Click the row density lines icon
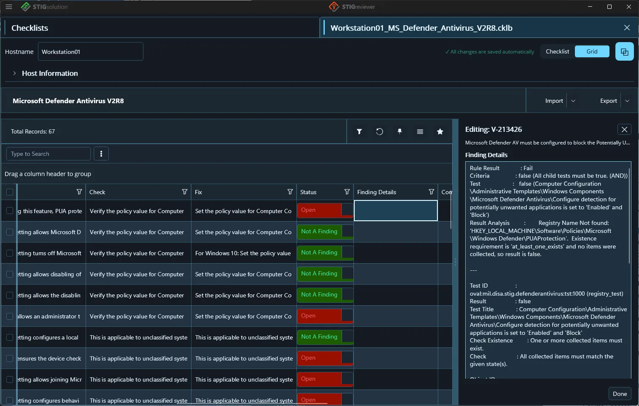639x406 pixels. pyautogui.click(x=420, y=131)
